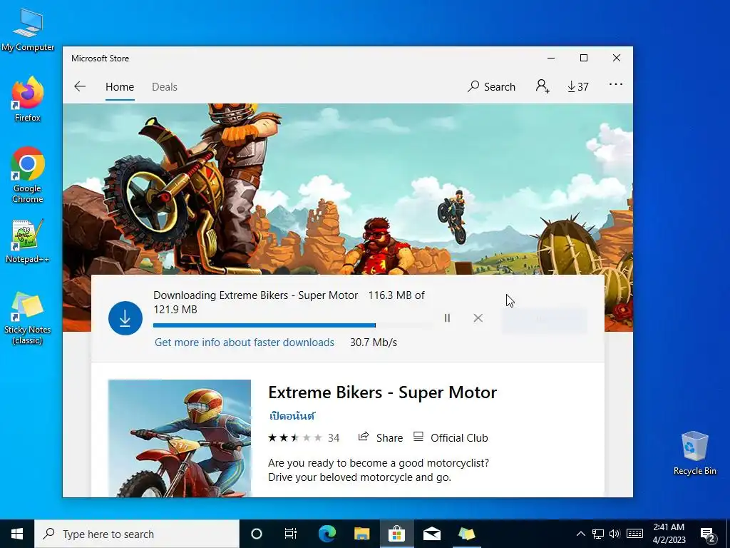730x548 pixels.
Task: Open Task View on the taskbar
Action: (291, 534)
